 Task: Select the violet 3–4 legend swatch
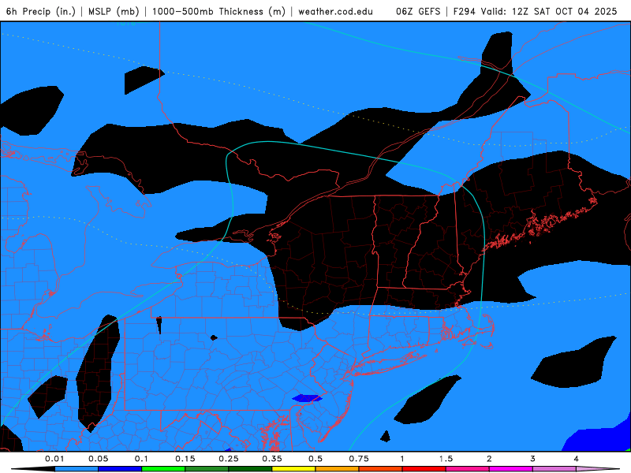(554, 469)
